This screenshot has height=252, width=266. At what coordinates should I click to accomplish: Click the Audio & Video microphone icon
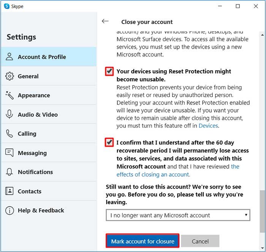9,114
